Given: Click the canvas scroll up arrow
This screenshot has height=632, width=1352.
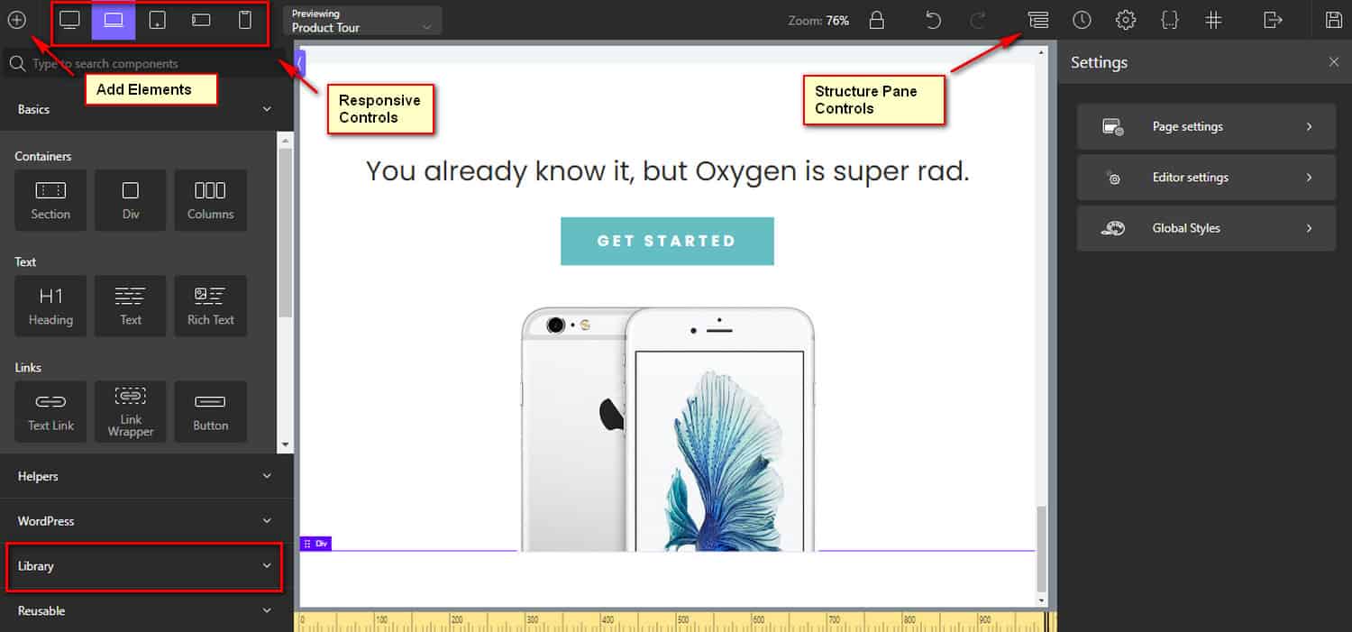Looking at the screenshot, I should pyautogui.click(x=1042, y=52).
